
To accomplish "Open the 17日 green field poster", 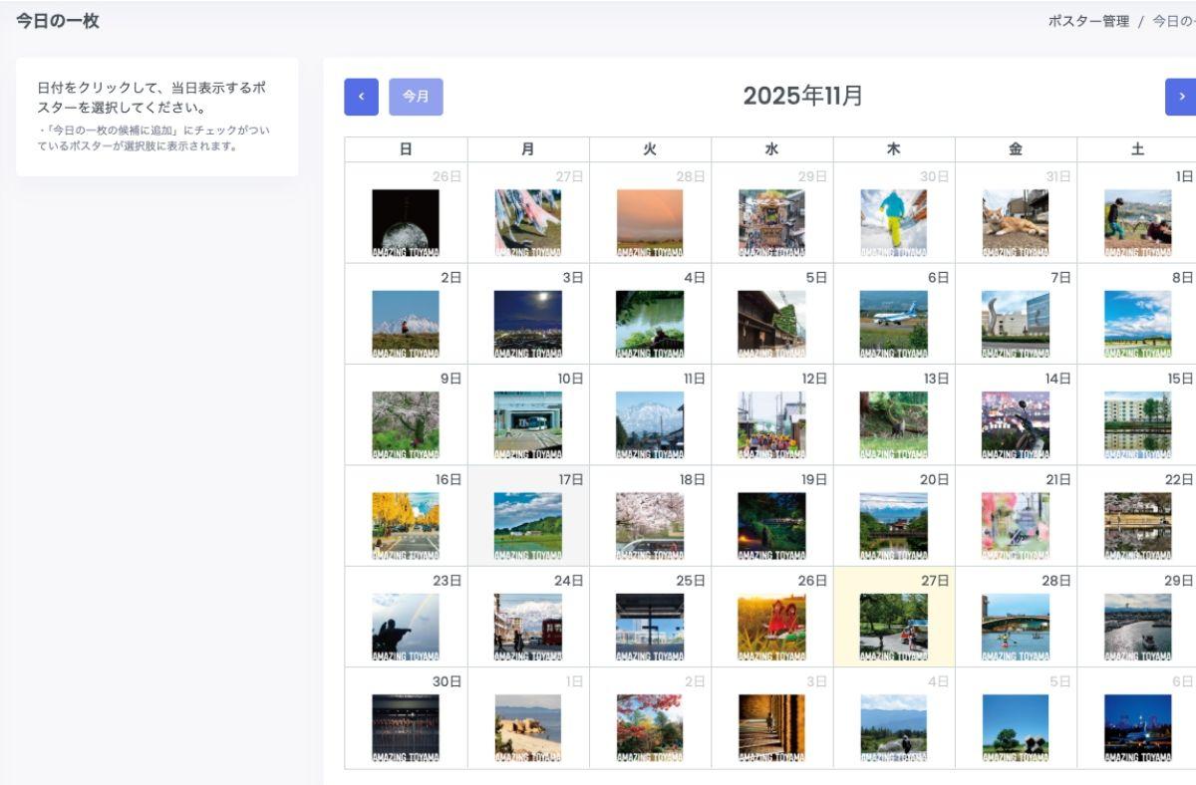I will tap(527, 526).
